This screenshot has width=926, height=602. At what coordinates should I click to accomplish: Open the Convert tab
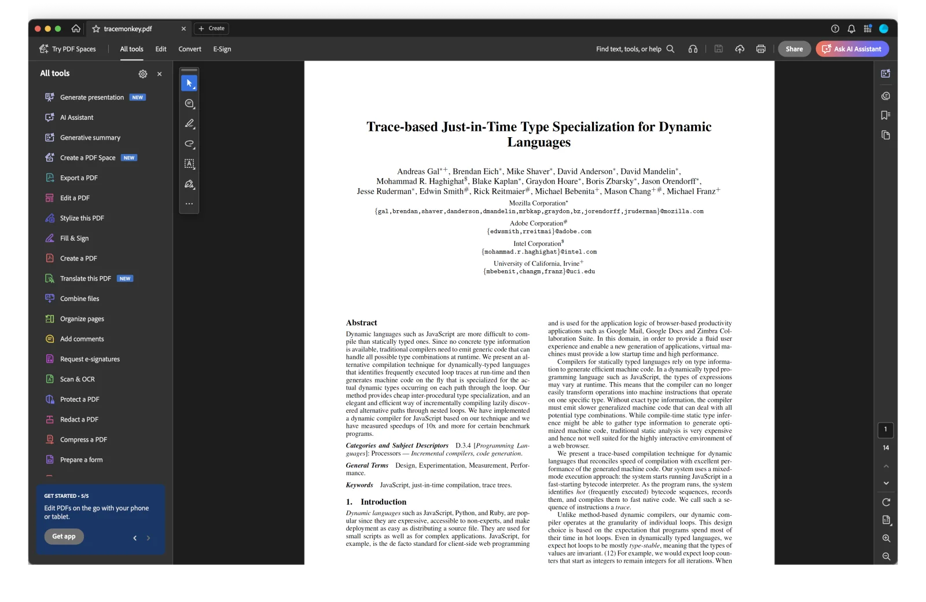190,49
